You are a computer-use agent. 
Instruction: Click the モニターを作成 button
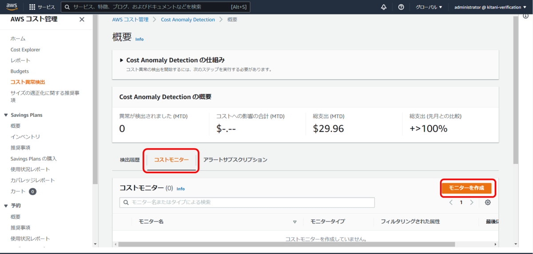coord(466,188)
